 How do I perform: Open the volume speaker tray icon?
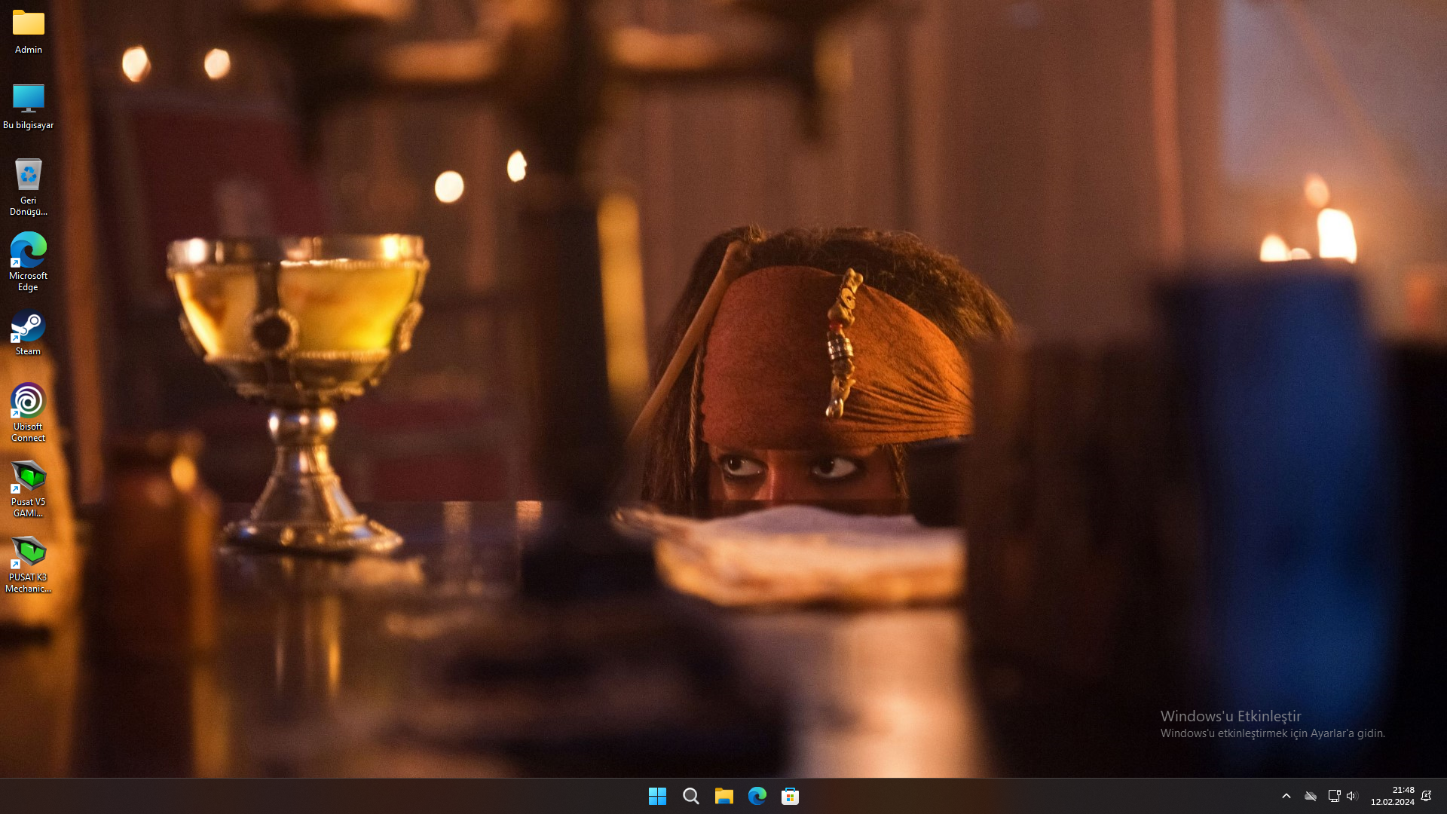(1351, 796)
